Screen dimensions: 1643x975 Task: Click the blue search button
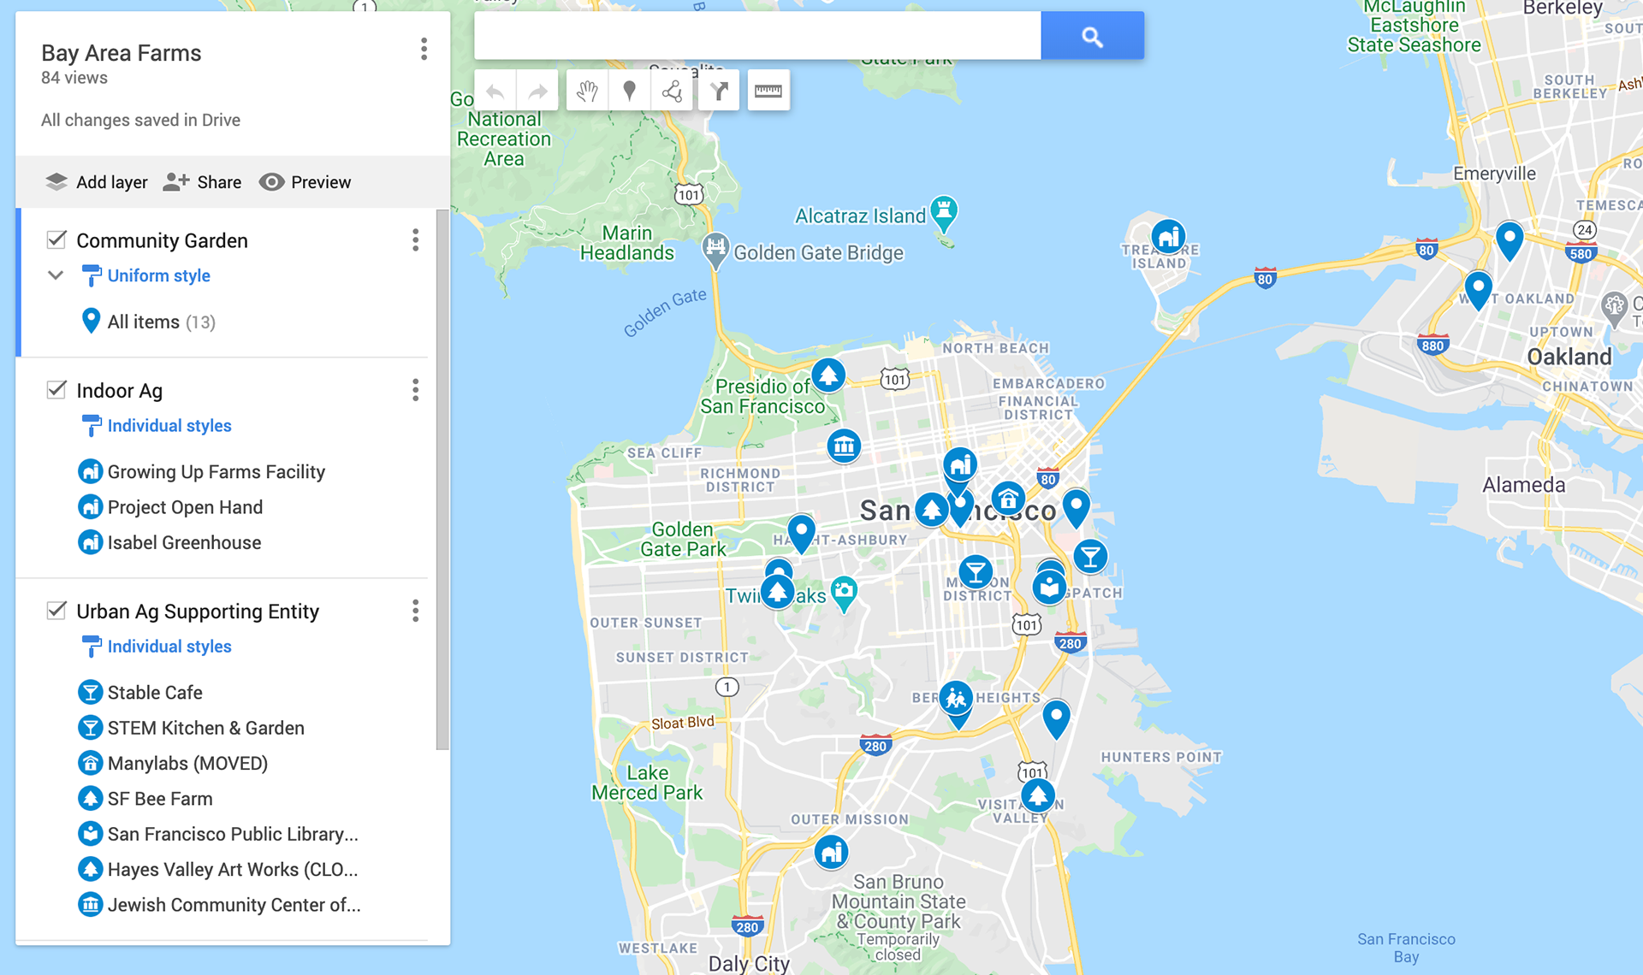pyautogui.click(x=1091, y=36)
